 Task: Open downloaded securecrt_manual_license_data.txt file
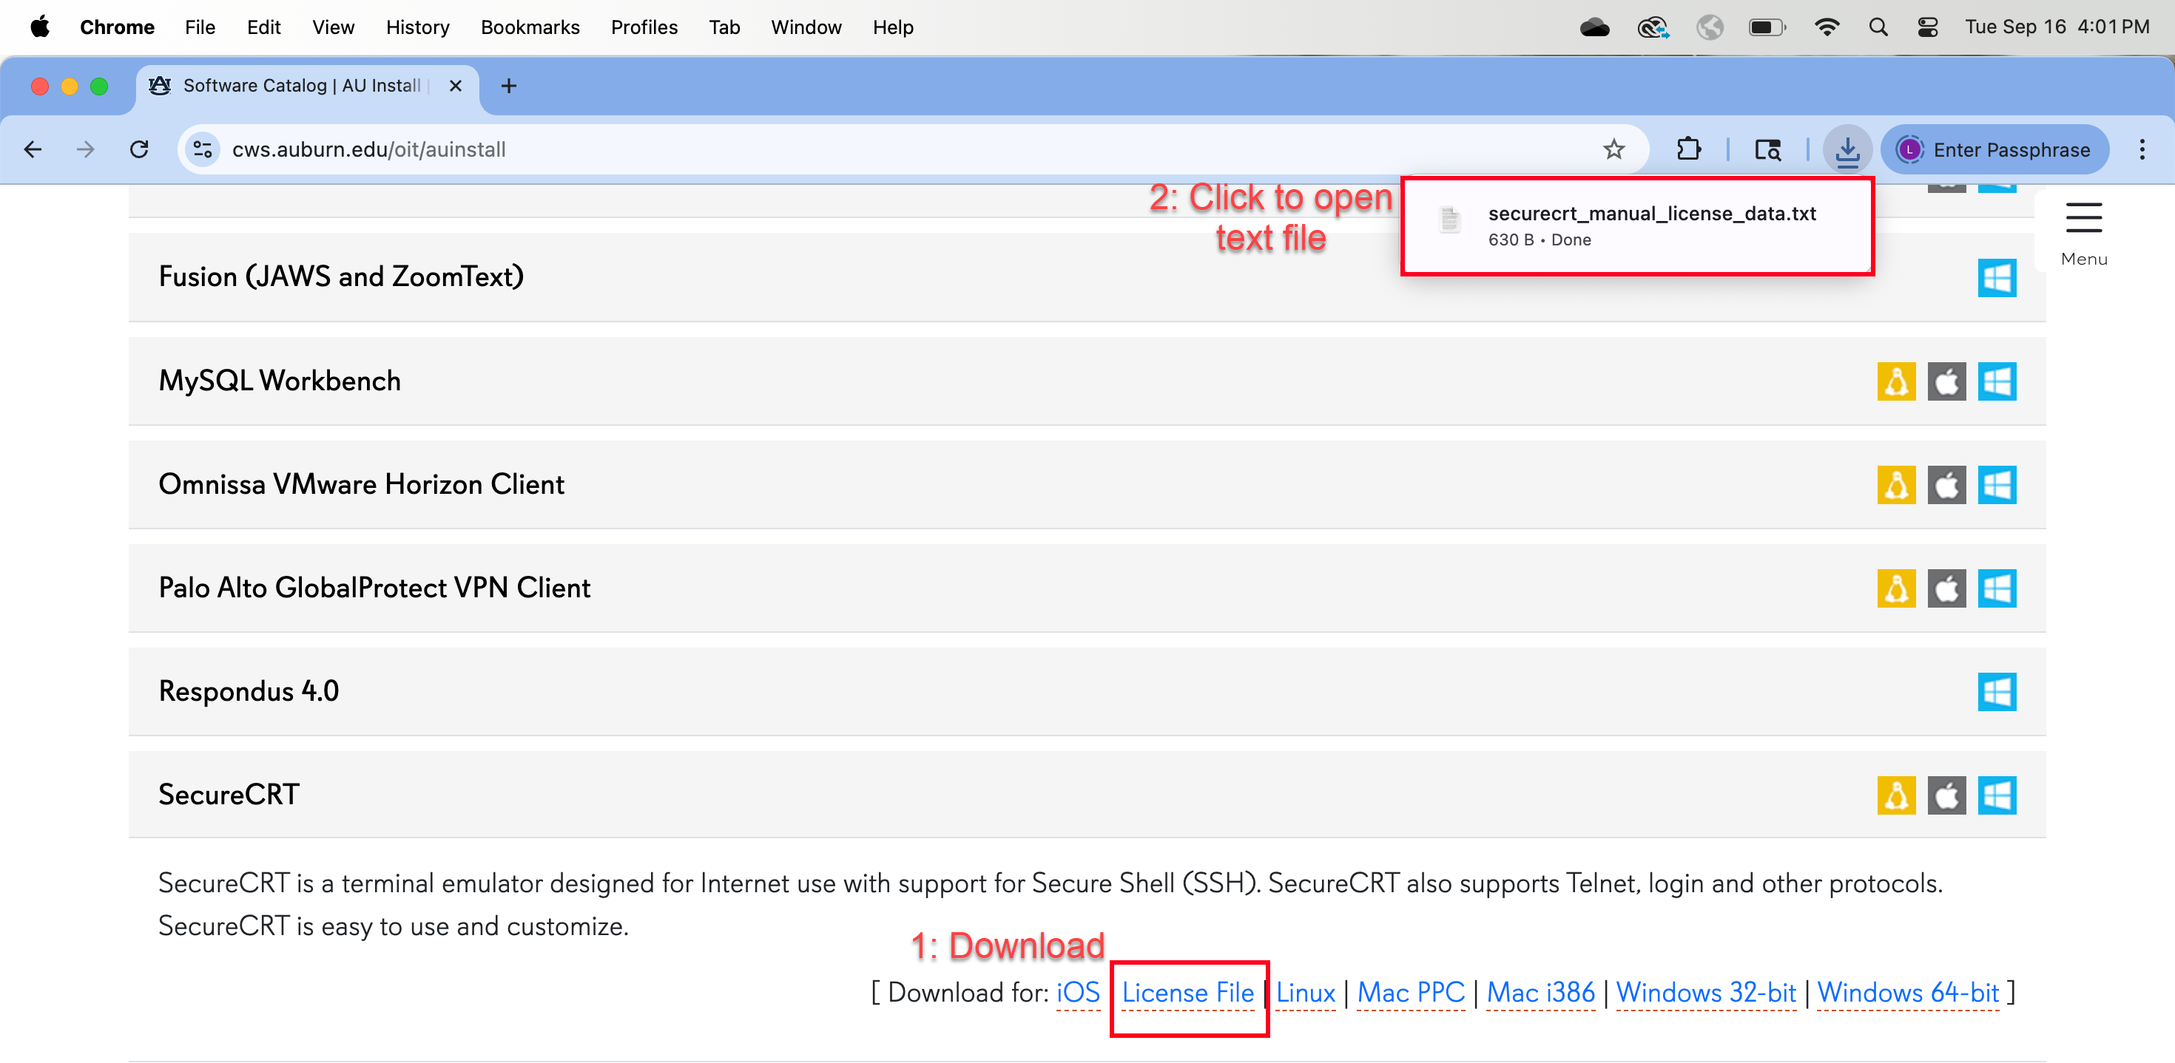click(1637, 225)
